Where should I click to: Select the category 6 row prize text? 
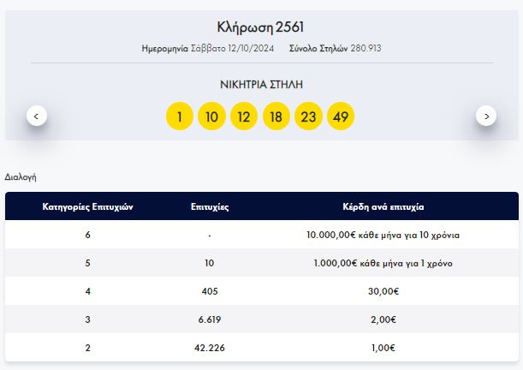point(383,235)
